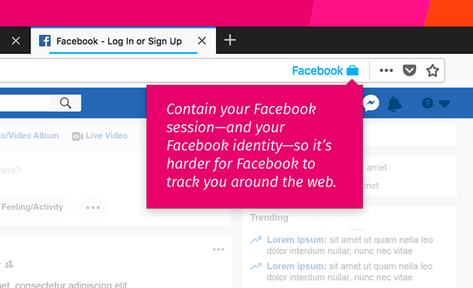Image resolution: width=473 pixels, height=288 pixels.
Task: Save page to Pocket icon
Action: point(409,71)
